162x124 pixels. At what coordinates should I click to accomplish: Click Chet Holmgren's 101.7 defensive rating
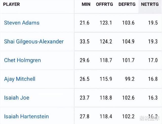[x=128, y=60]
